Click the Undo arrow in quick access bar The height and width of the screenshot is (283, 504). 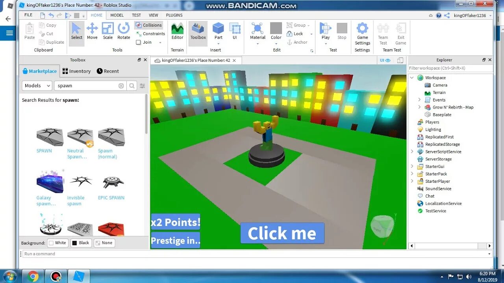51,15
